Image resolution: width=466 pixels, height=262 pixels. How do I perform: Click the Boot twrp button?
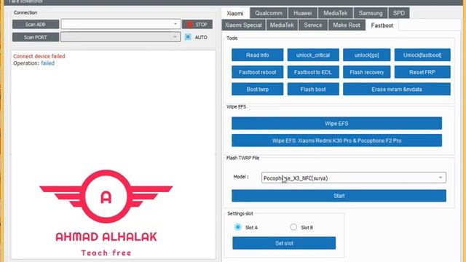[x=257, y=89]
